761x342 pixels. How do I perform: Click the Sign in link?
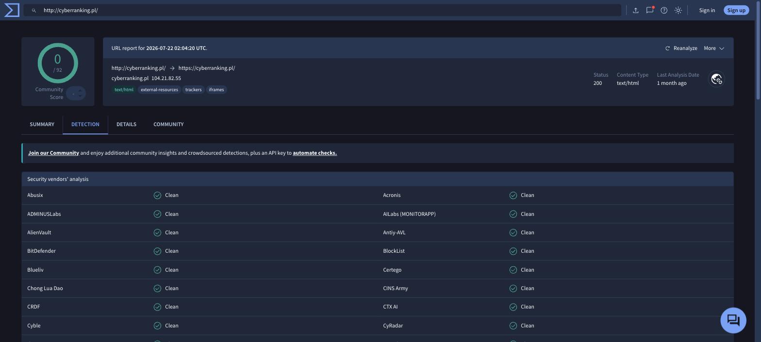click(x=707, y=10)
